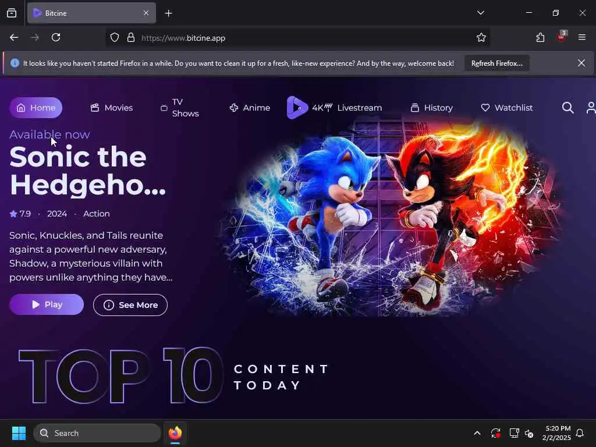
Task: Open Firefox hamburger application menu
Action: point(581,37)
